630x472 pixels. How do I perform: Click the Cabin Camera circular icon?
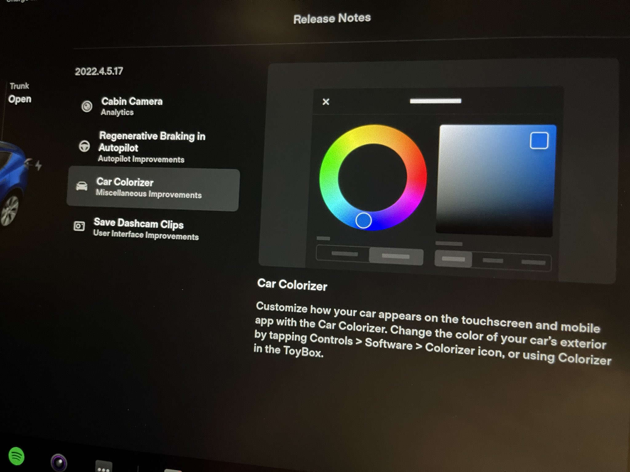(x=87, y=106)
